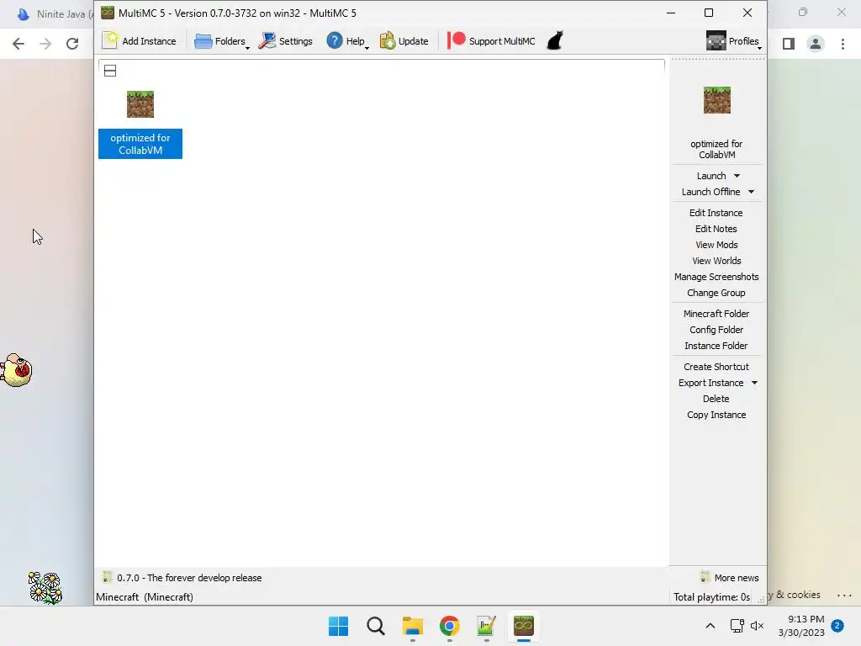
Task: Open '0.7.0 - The forever develop release' news
Action: 182,578
